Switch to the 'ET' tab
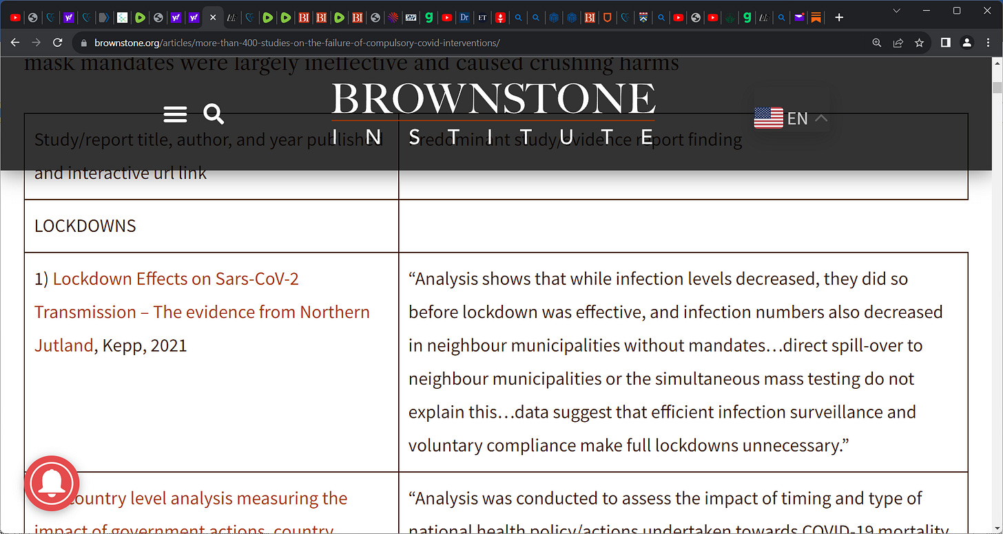The width and height of the screenshot is (1003, 534). click(482, 17)
